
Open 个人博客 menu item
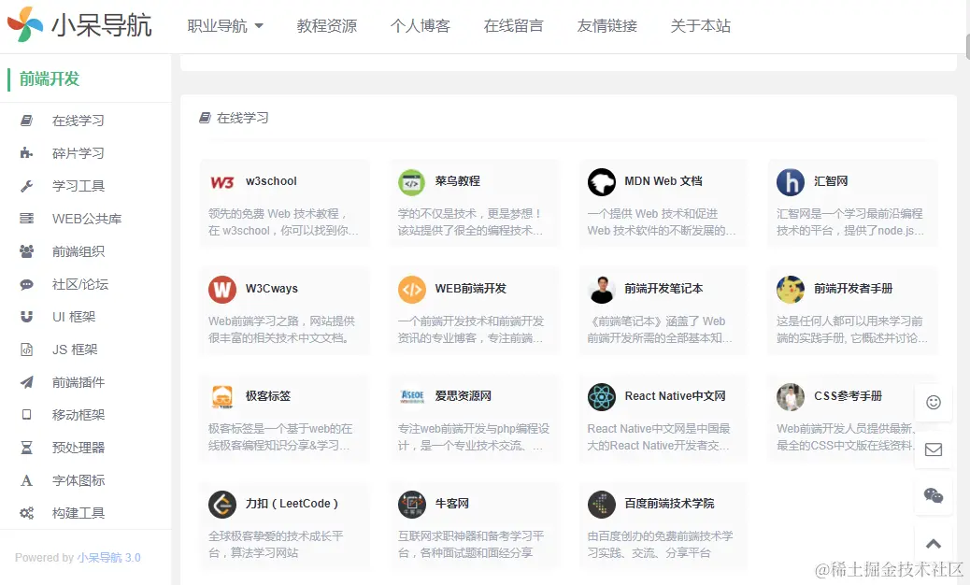[x=420, y=26]
